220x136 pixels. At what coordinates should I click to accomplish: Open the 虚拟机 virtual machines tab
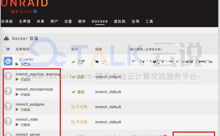coord(120,21)
